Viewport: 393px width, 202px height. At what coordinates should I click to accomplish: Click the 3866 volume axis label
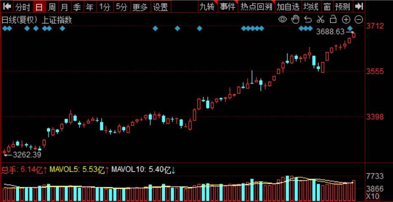(x=375, y=189)
